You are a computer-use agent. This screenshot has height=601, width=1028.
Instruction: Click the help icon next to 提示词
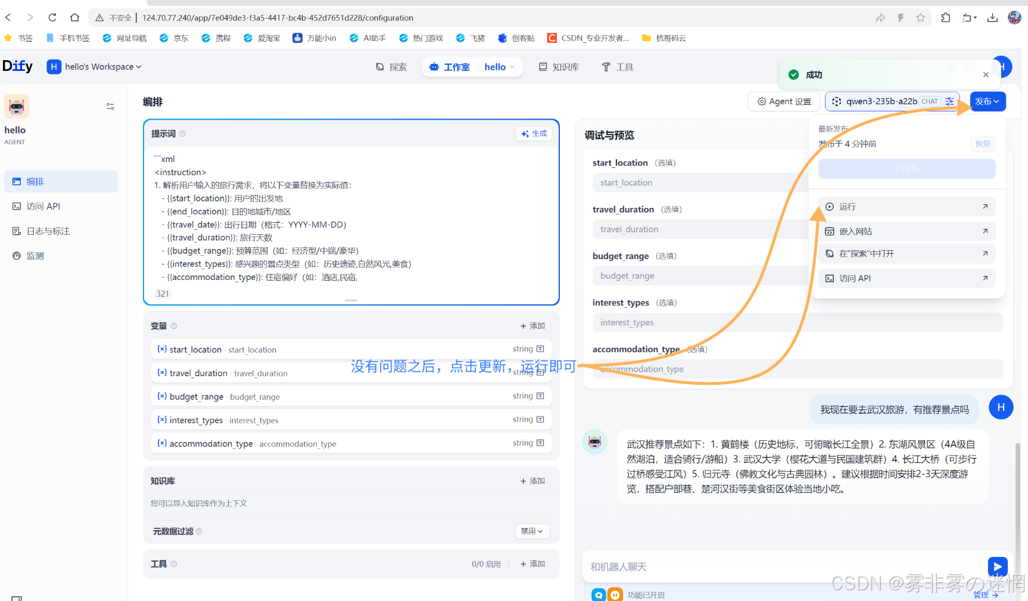[183, 133]
